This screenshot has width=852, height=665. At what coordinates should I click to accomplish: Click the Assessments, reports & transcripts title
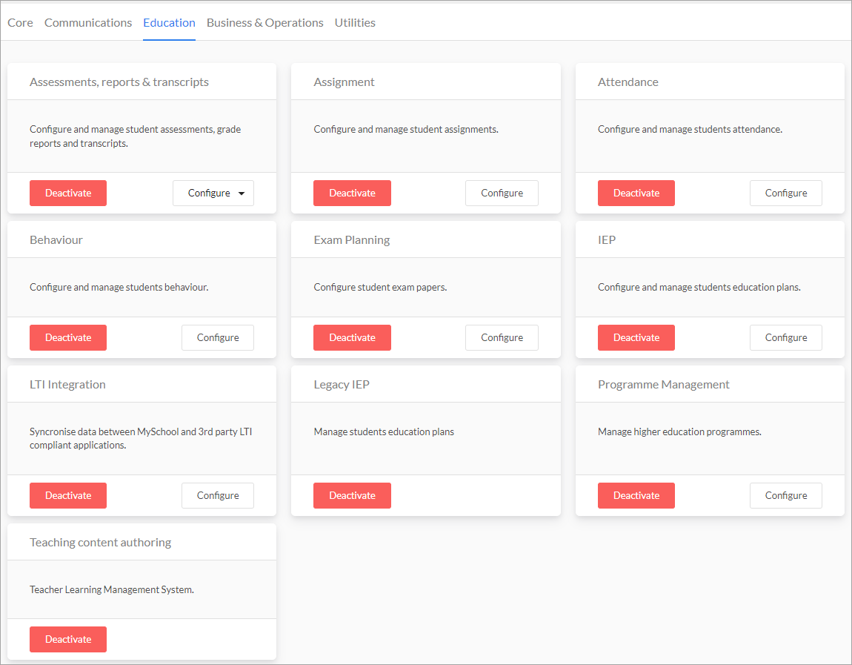119,82
